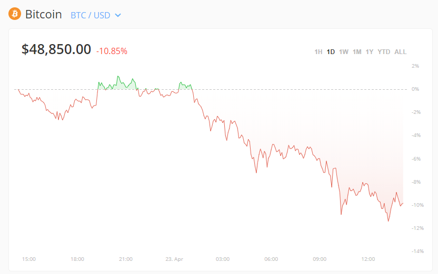Select the 1D time range

(x=331, y=52)
